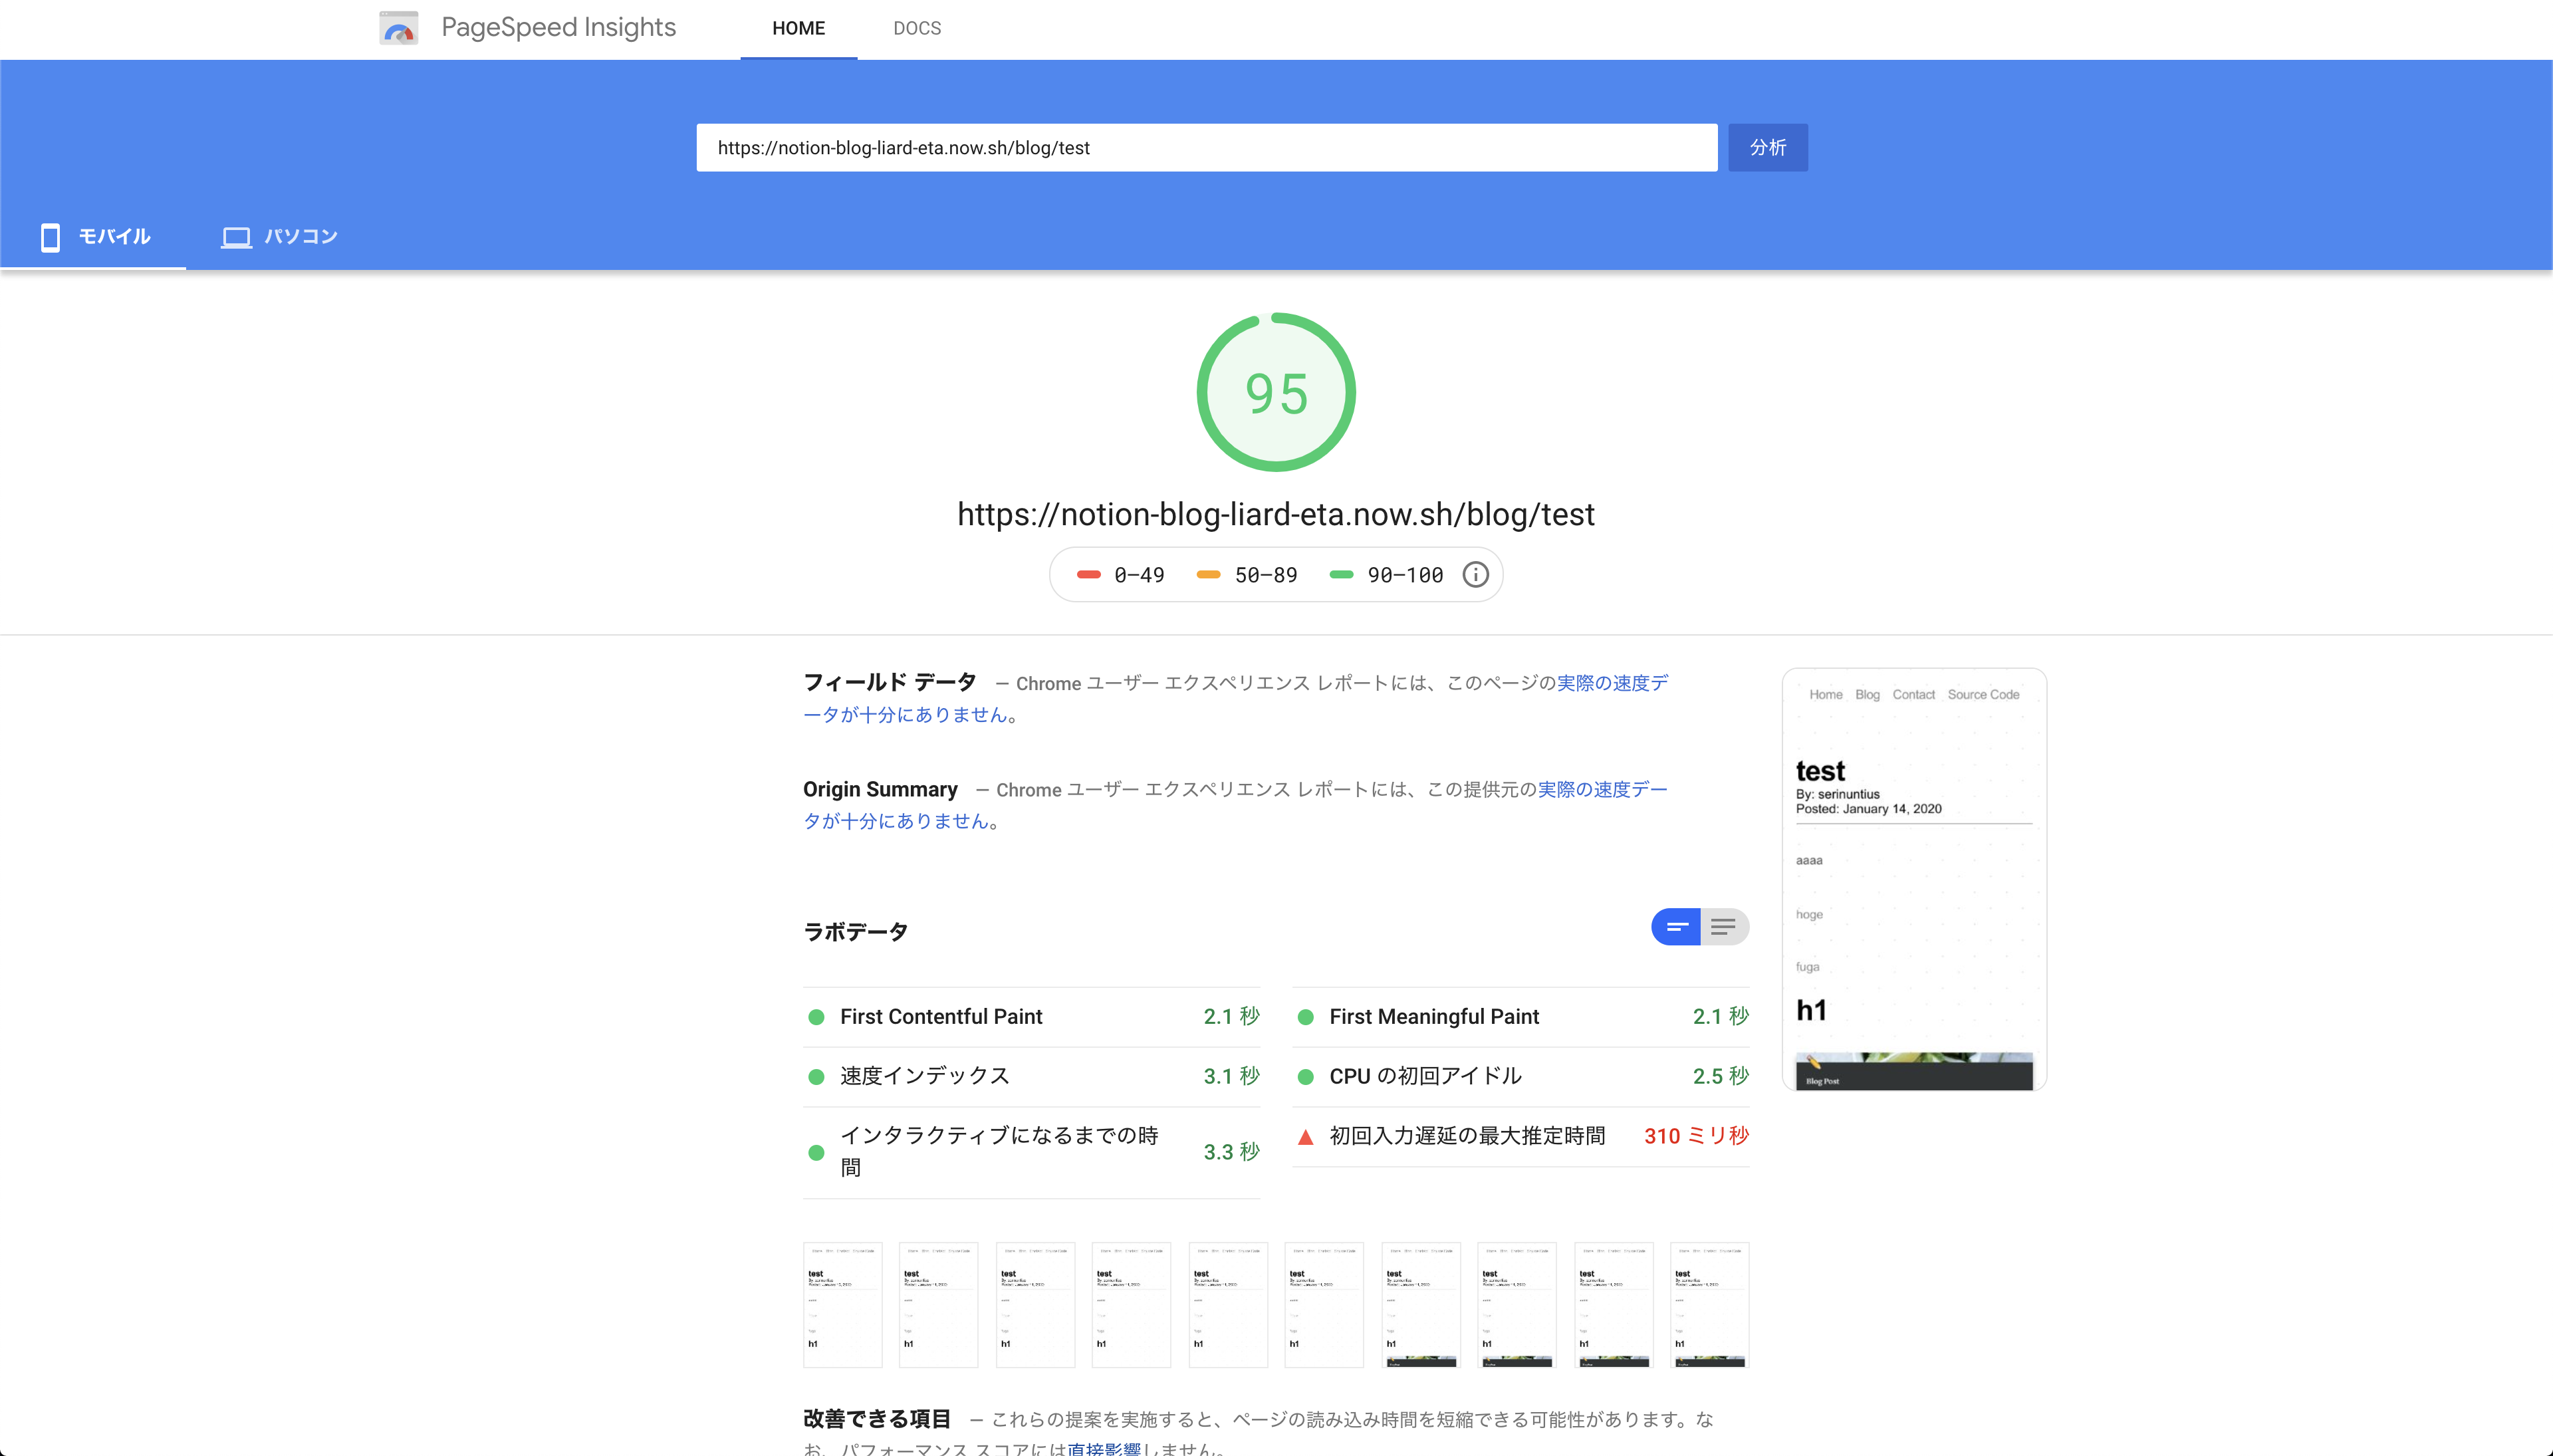The image size is (2553, 1456).
Task: Switch lab data to compact view
Action: coord(1676,927)
